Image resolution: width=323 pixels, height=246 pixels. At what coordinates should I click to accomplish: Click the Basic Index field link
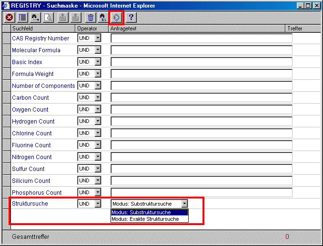[x=27, y=62]
